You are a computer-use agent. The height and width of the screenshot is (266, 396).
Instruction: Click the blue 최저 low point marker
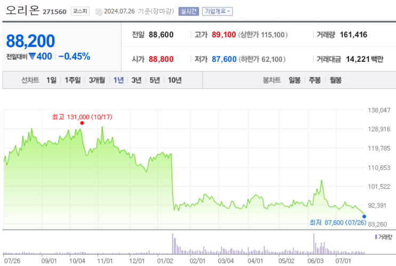click(364, 216)
